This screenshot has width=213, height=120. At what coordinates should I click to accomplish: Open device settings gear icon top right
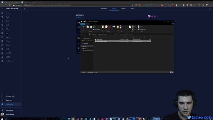210,9
